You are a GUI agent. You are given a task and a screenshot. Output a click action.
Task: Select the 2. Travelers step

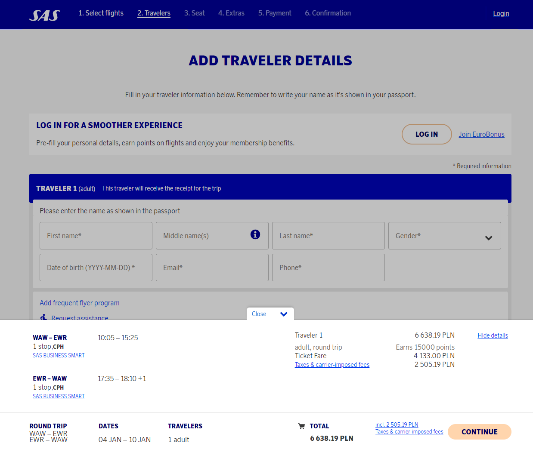[x=154, y=13]
